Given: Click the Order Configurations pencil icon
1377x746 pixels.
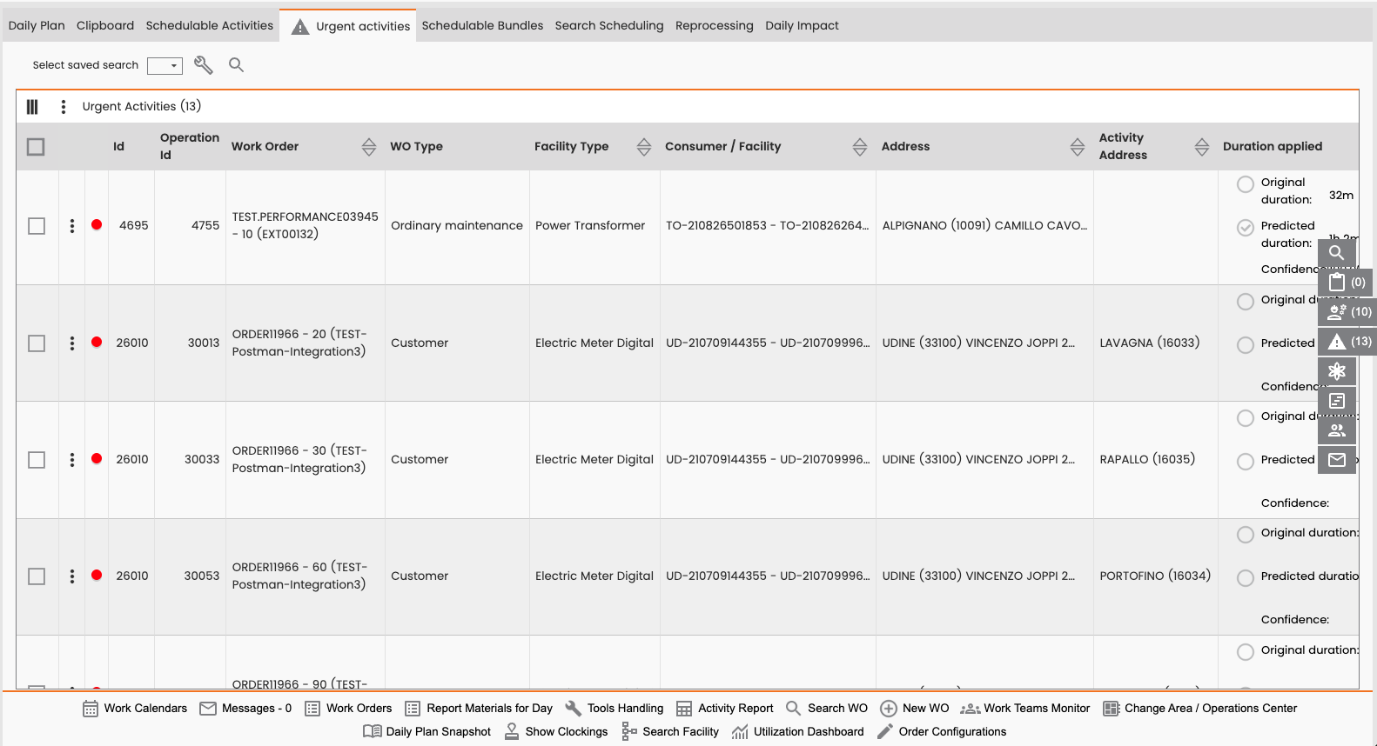Looking at the screenshot, I should tap(885, 731).
